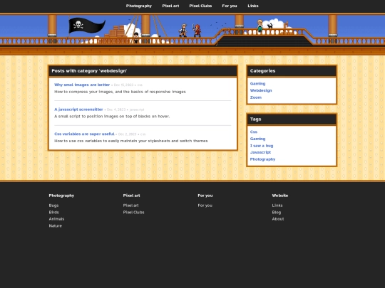Image resolution: width=385 pixels, height=288 pixels.
Task: Click the Categories panel heading
Action: [262, 71]
